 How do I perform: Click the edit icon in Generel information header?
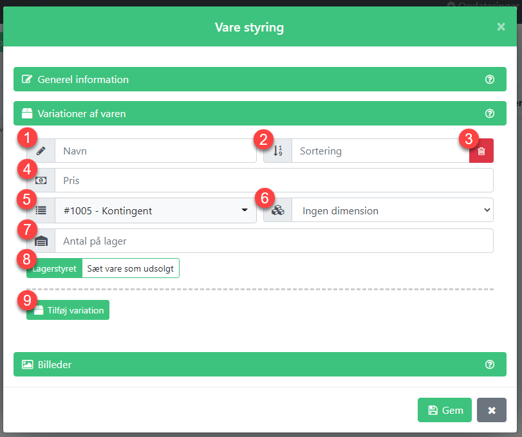27,79
